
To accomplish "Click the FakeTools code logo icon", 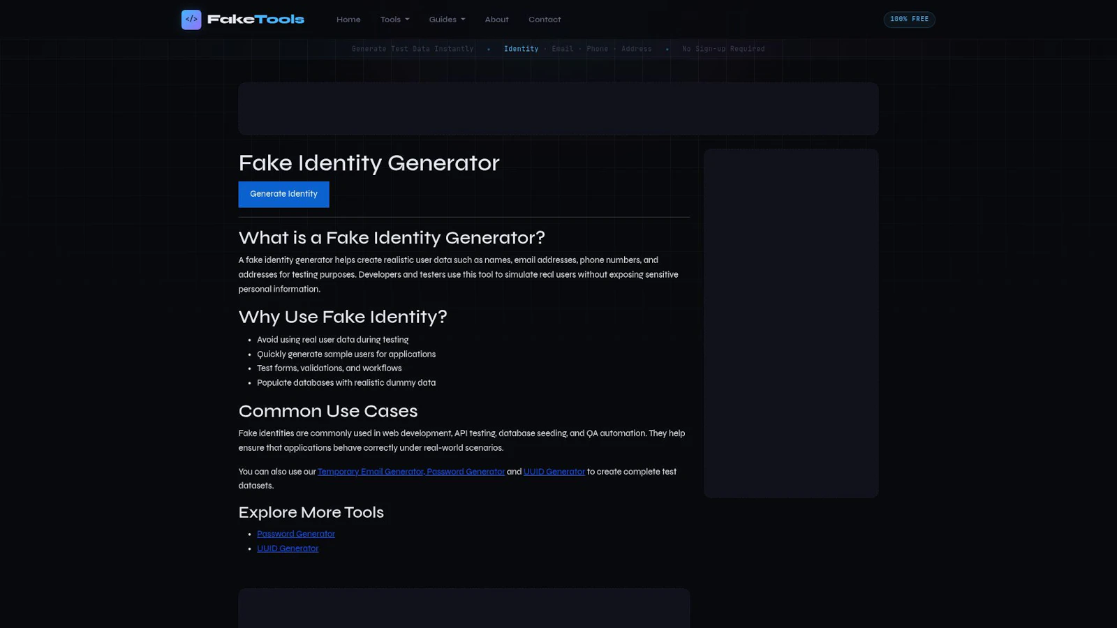I will click(x=191, y=20).
